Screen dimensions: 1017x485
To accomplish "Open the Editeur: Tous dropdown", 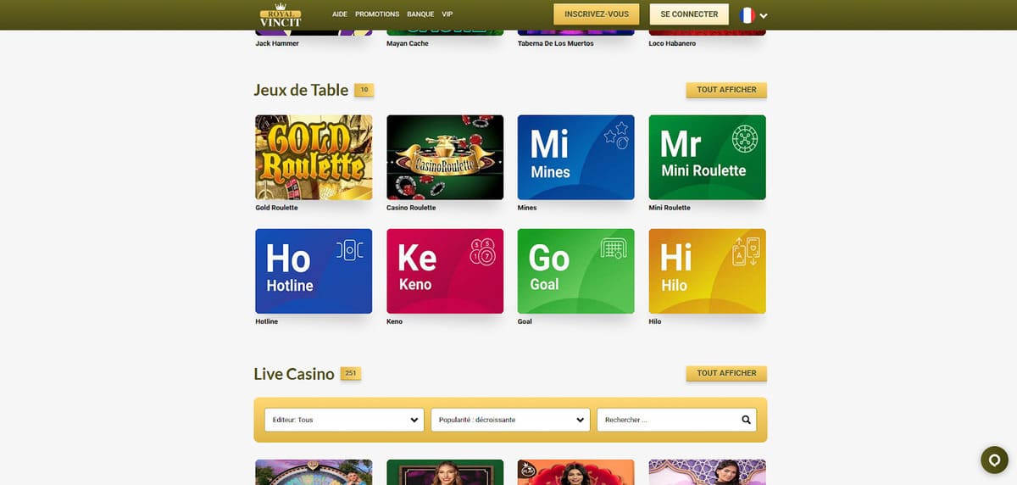I will click(x=343, y=420).
